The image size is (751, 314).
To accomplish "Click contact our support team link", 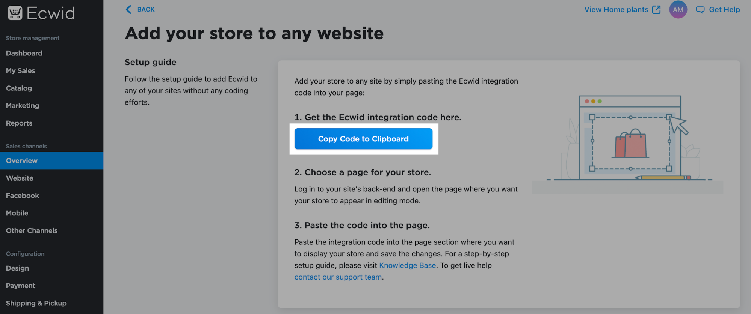I will click(338, 277).
